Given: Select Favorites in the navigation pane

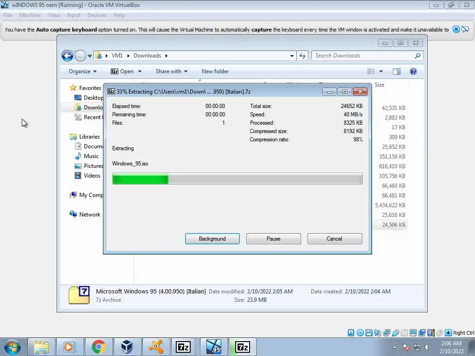Looking at the screenshot, I should 85,88.
